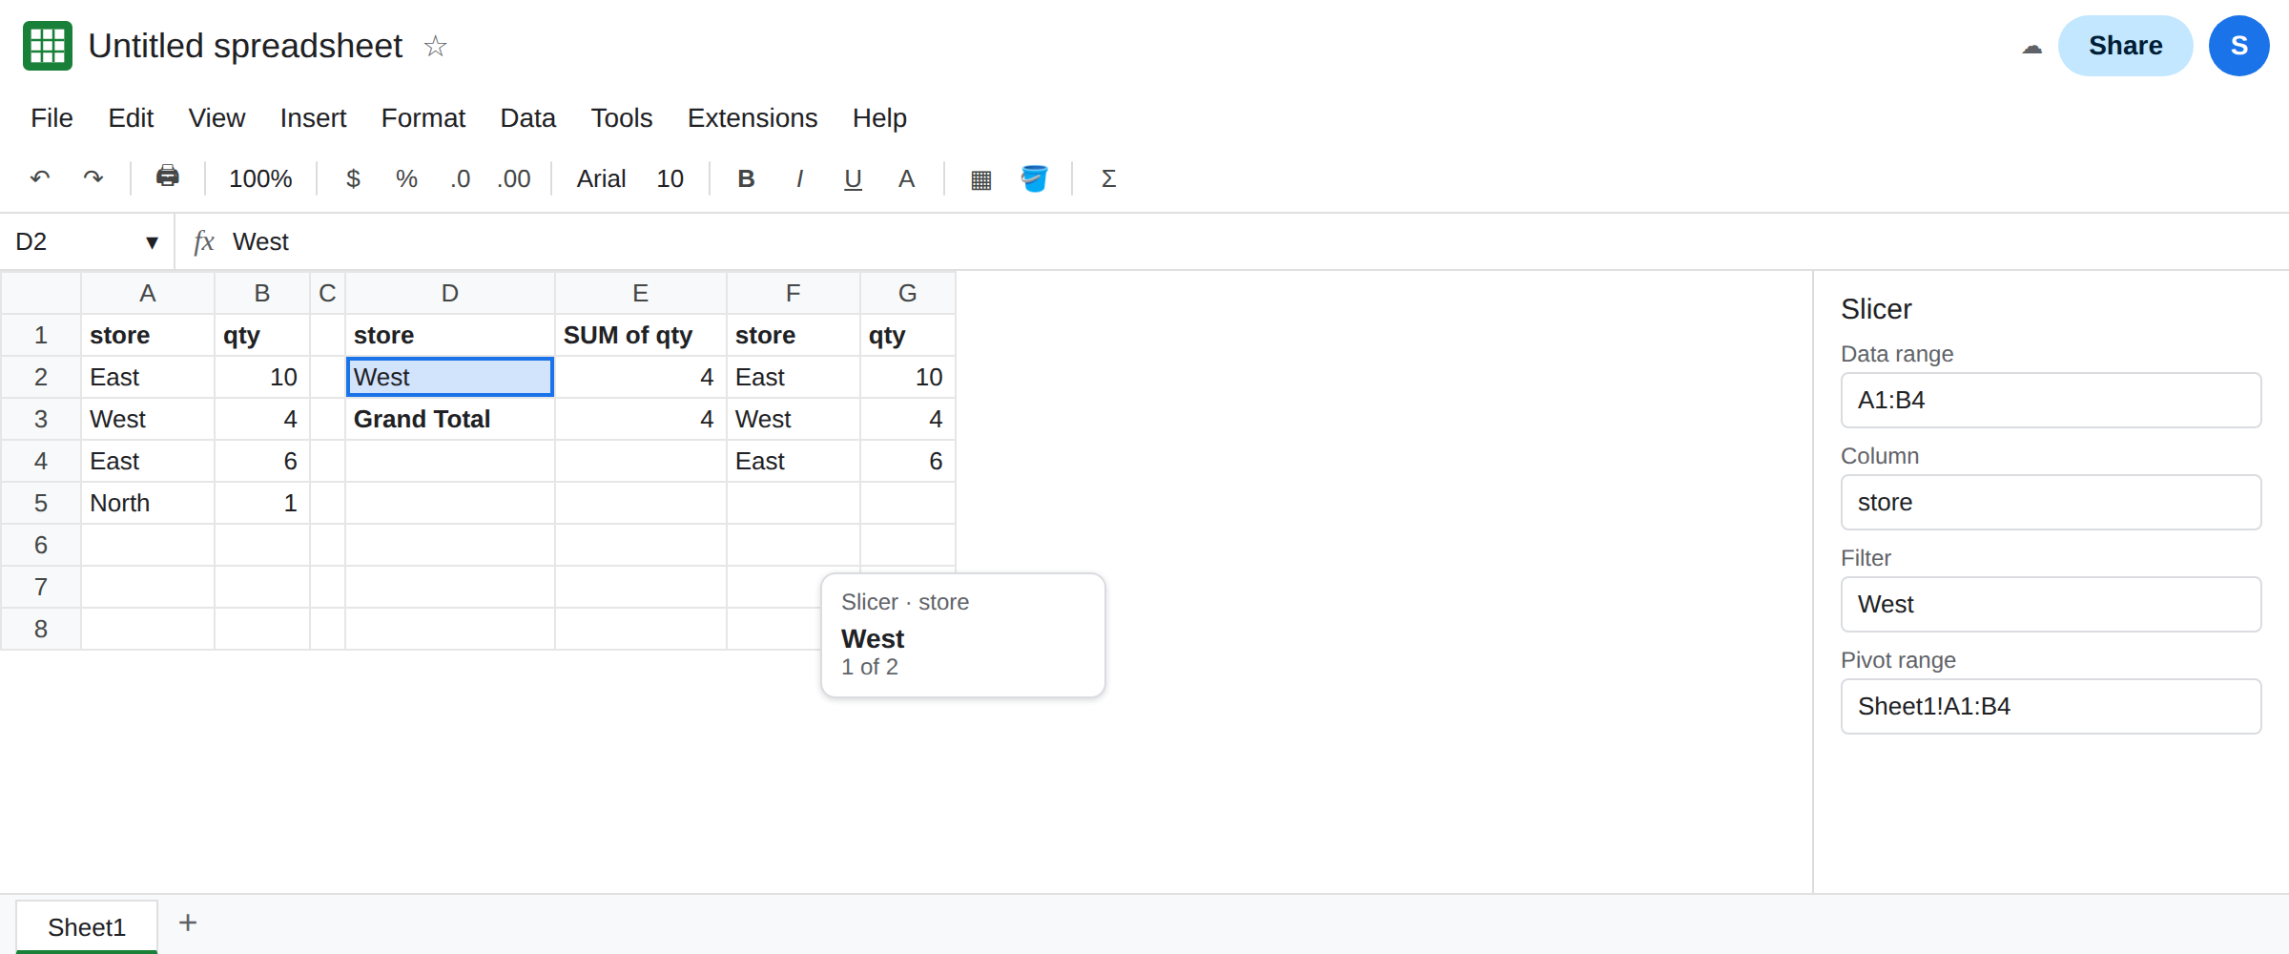Add a new sheet
The width and height of the screenshot is (2289, 954).
coord(188,923)
